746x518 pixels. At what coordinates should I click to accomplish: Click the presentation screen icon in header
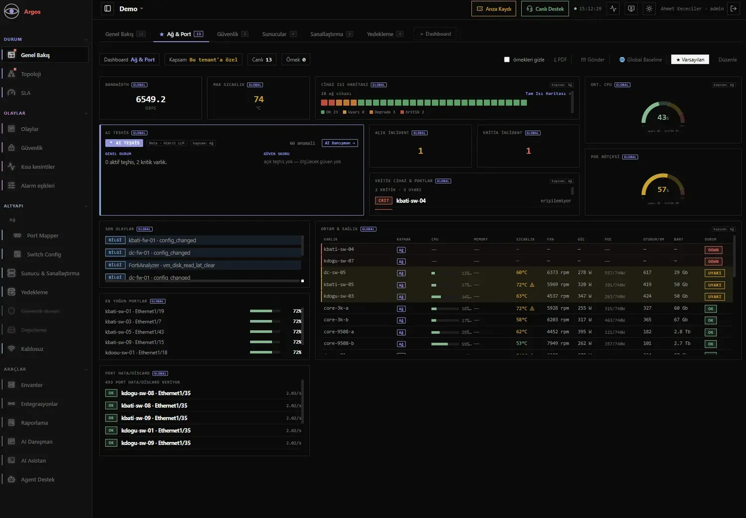[631, 8]
